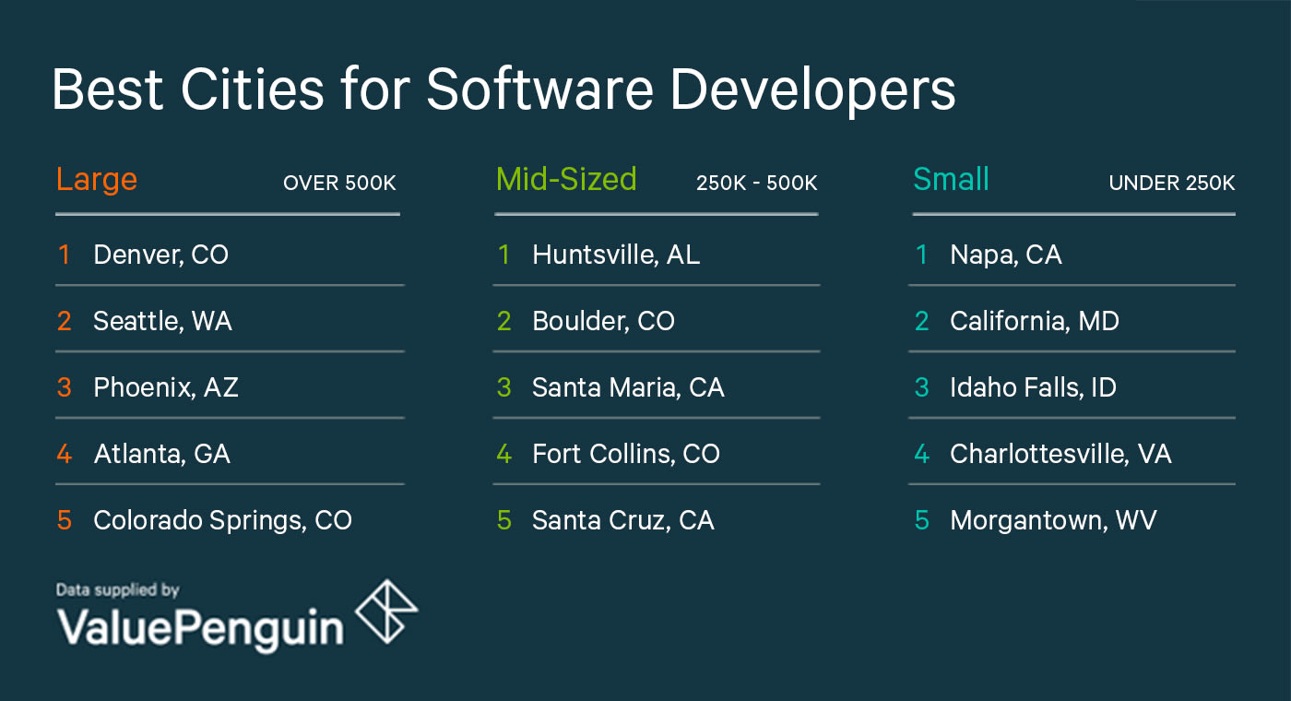Click 'California, MD' in the Small list
Image resolution: width=1291 pixels, height=701 pixels.
(x=1035, y=321)
